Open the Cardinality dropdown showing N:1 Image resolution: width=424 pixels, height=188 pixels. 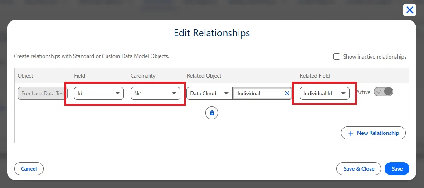tap(156, 94)
